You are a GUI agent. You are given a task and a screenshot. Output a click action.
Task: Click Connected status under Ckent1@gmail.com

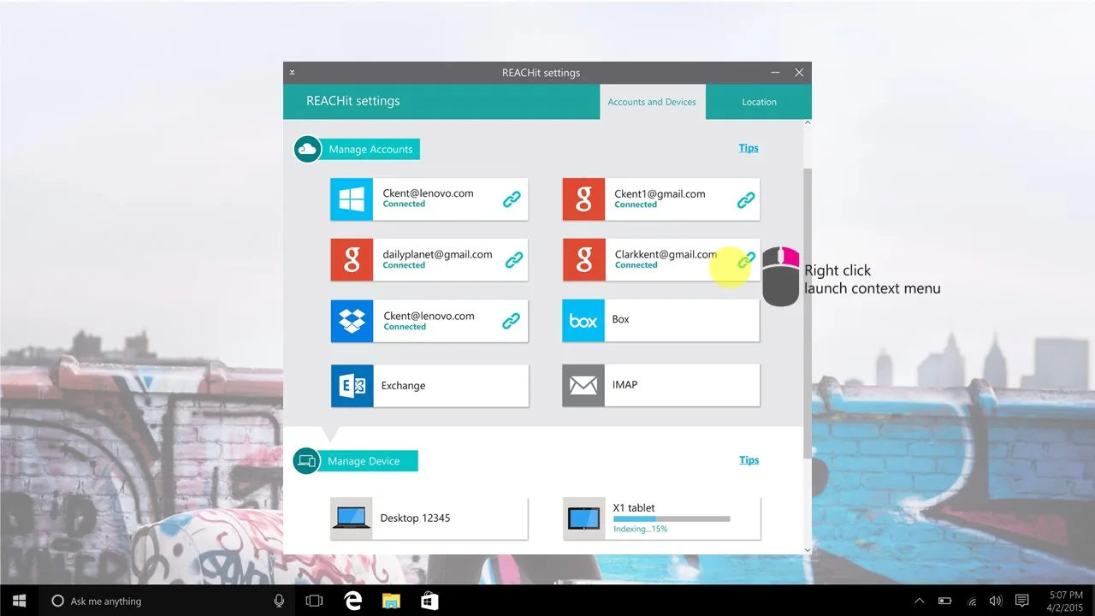pos(636,205)
